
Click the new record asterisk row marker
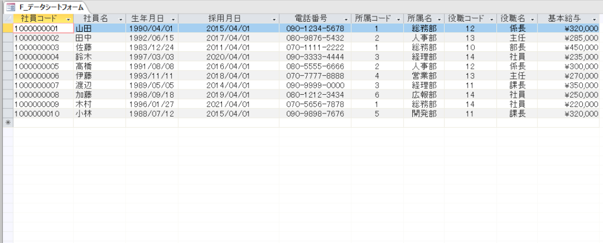click(7, 122)
